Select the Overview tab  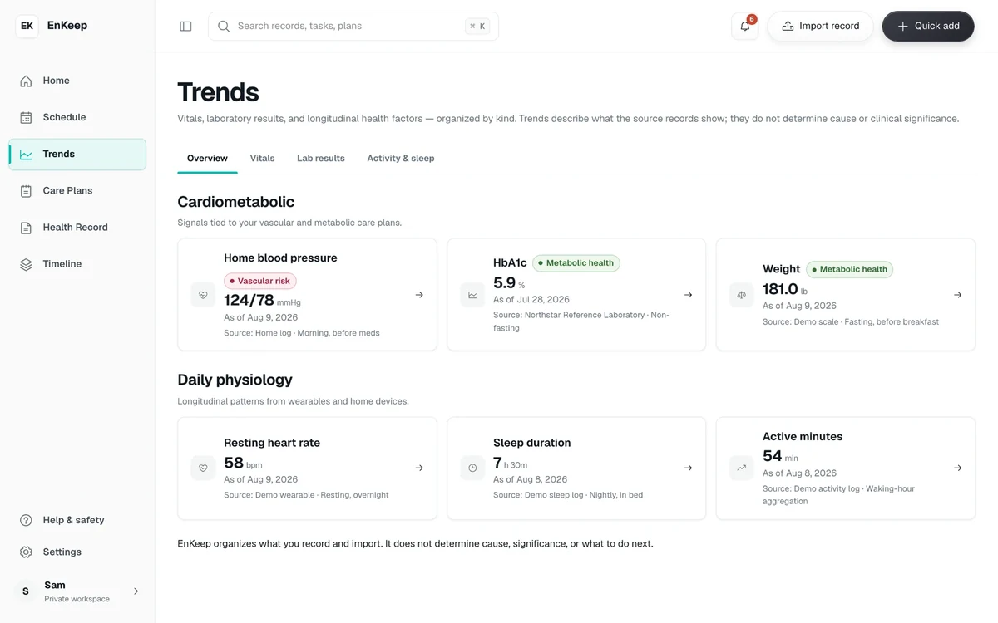pos(207,158)
